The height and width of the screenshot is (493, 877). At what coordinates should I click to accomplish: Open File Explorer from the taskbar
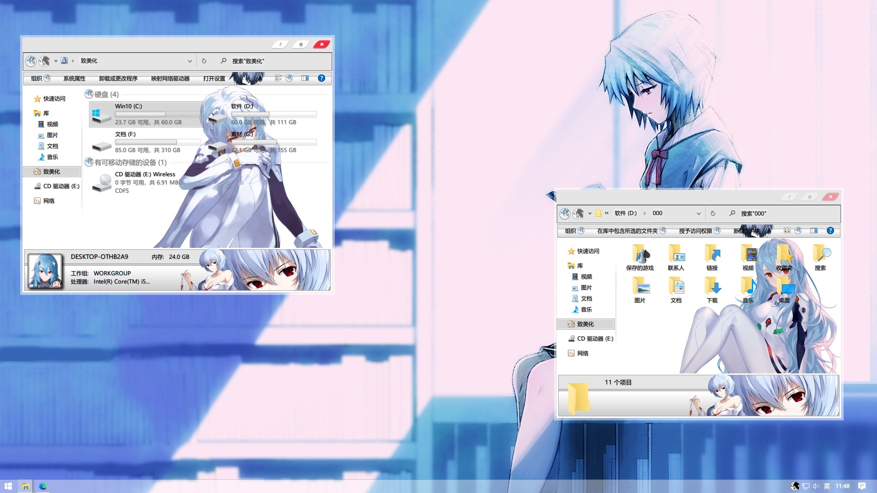pos(26,486)
